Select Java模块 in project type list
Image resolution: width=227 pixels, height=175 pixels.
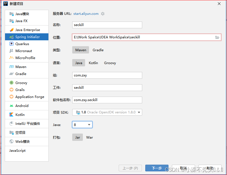(27, 14)
